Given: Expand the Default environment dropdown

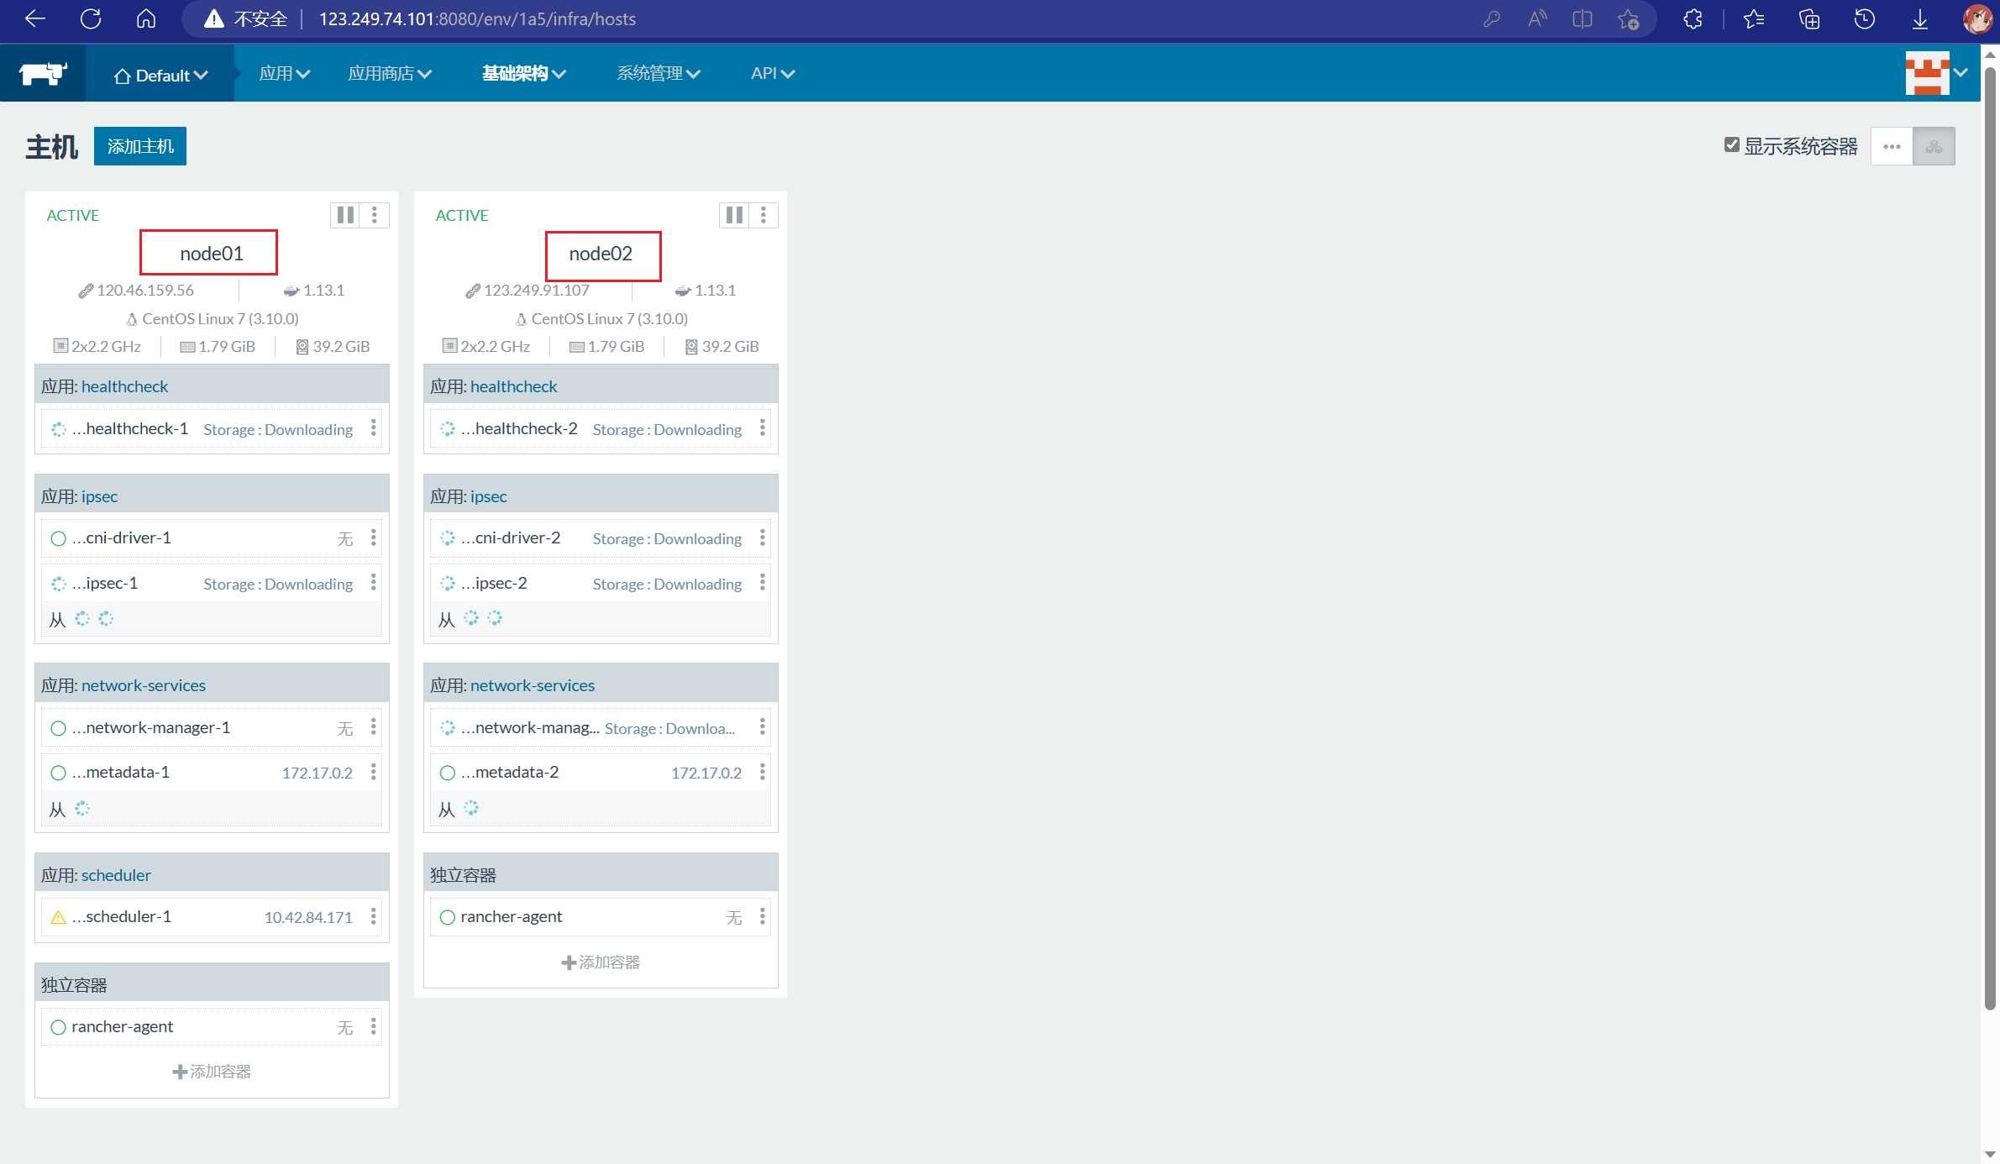Looking at the screenshot, I should pos(160,75).
